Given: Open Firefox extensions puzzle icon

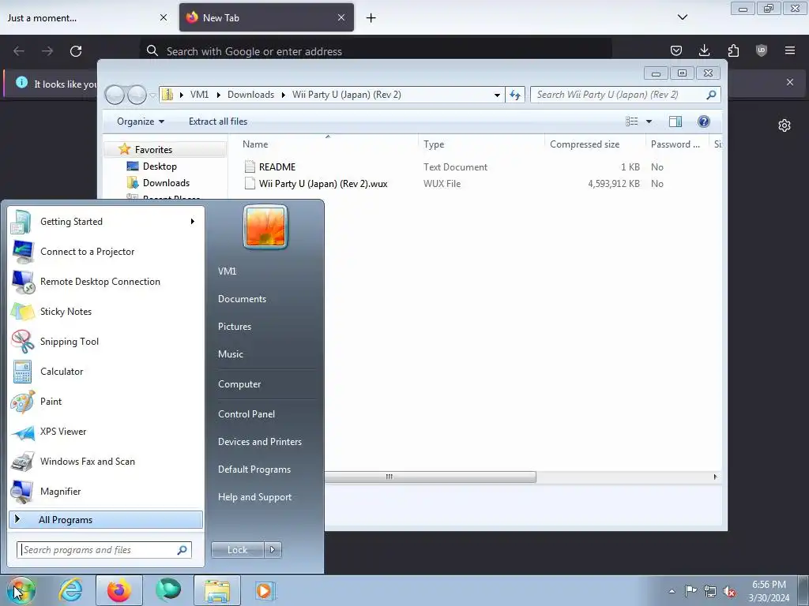Looking at the screenshot, I should click(x=733, y=50).
